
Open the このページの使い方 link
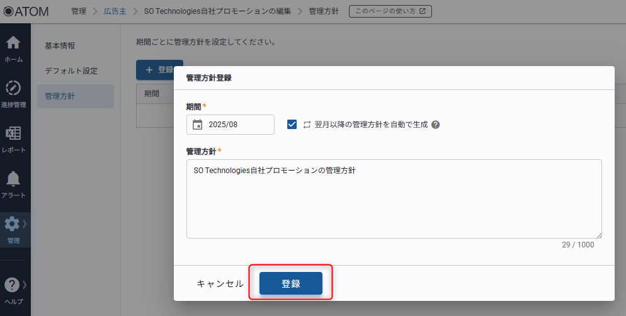pos(390,11)
